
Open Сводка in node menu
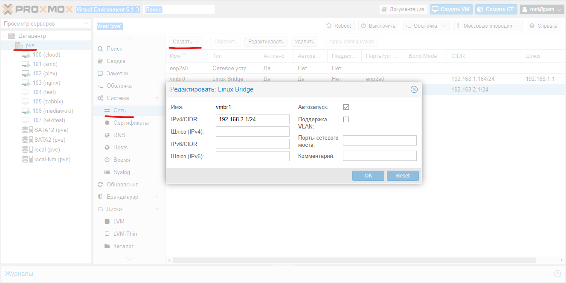coord(116,61)
